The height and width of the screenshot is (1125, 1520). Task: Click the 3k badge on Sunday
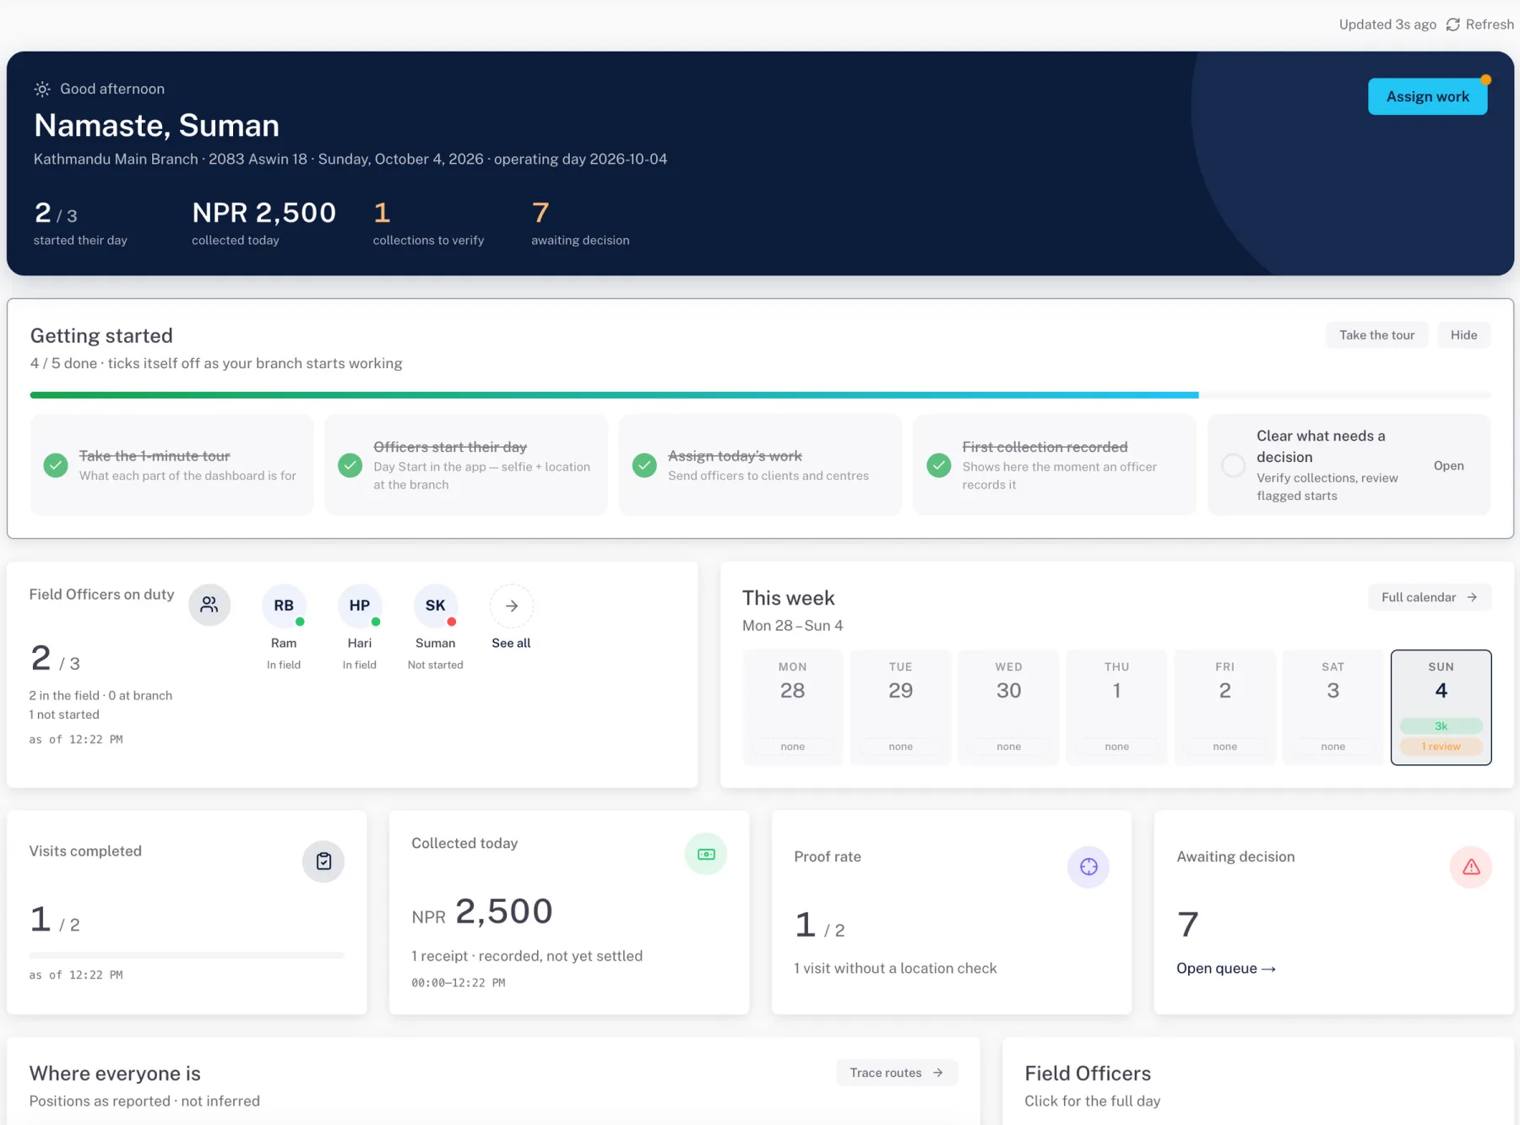coord(1441,726)
